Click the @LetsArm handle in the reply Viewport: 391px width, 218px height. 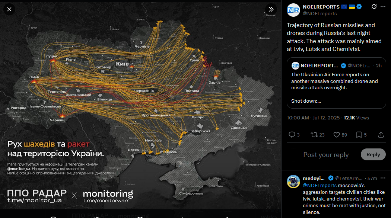click(x=349, y=179)
